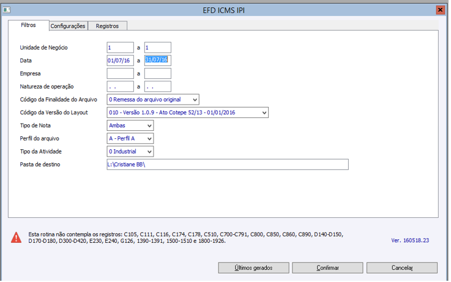The width and height of the screenshot is (451, 282).
Task: Focus Unidade de Negócio start field
Action: click(120, 48)
